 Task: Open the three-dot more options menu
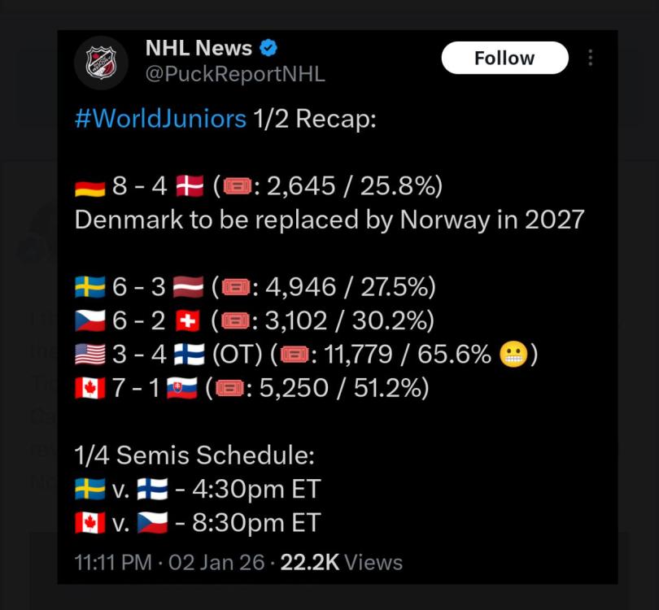click(x=590, y=58)
